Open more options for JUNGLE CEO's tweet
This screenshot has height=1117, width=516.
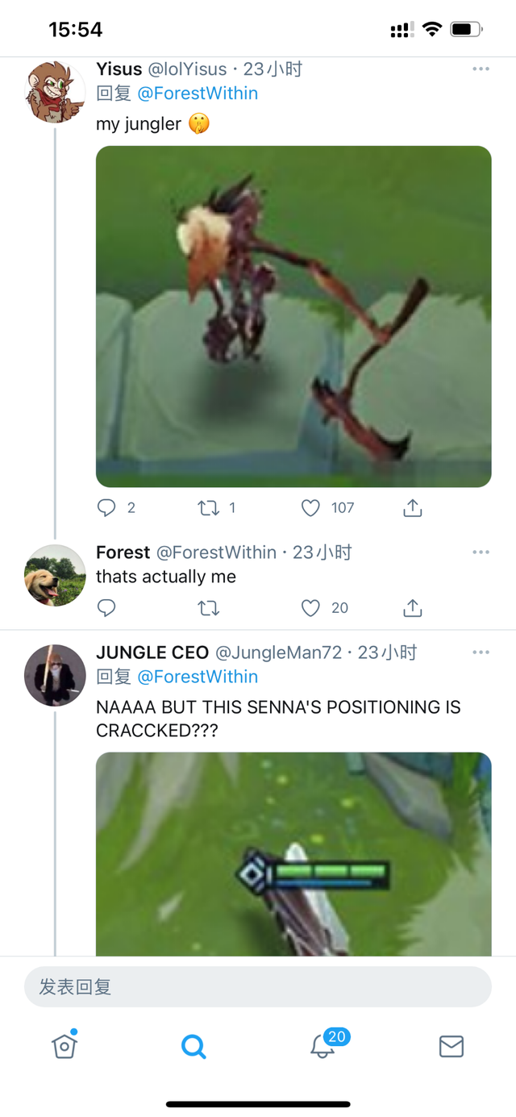[481, 652]
